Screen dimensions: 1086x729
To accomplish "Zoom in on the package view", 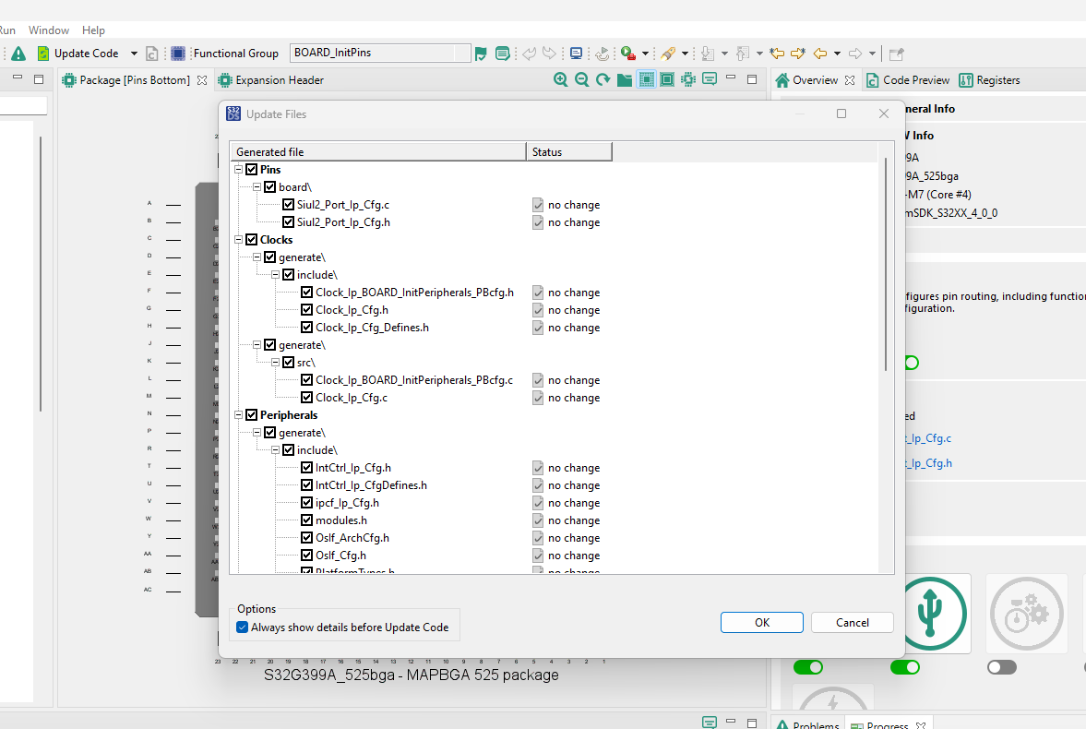I will pos(561,79).
